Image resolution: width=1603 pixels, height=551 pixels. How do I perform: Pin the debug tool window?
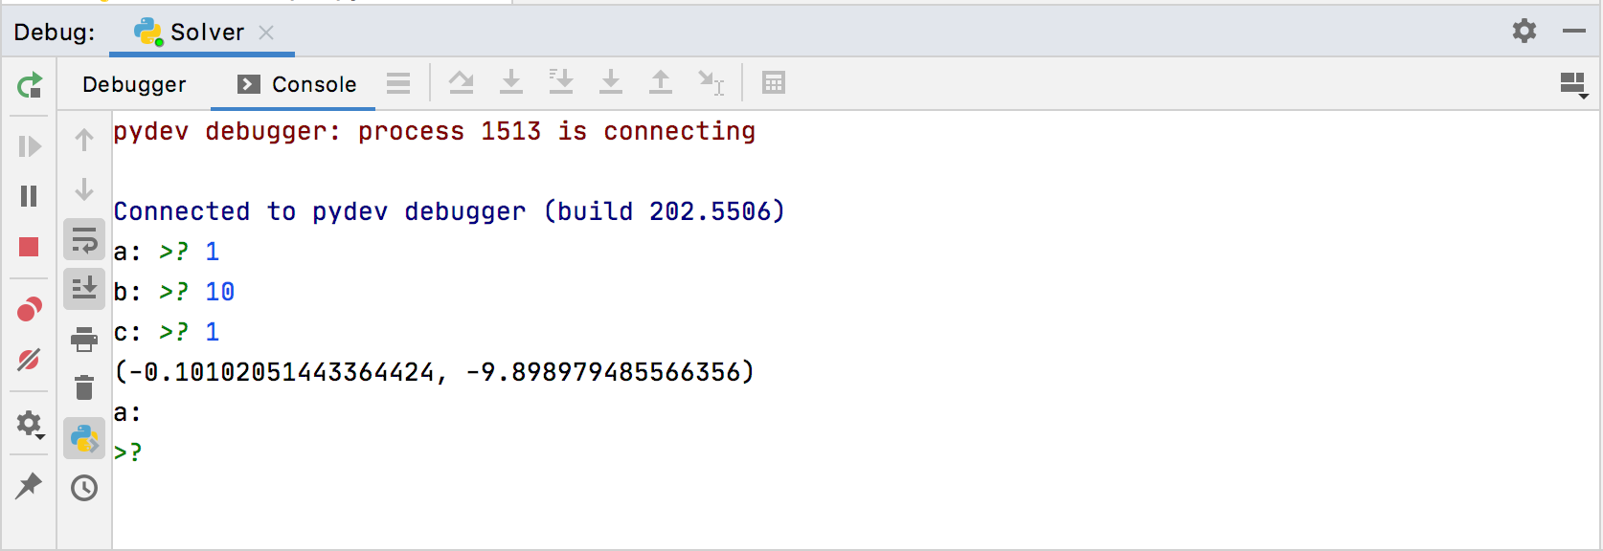click(29, 486)
